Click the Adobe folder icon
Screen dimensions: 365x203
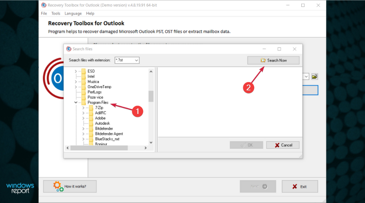click(91, 118)
